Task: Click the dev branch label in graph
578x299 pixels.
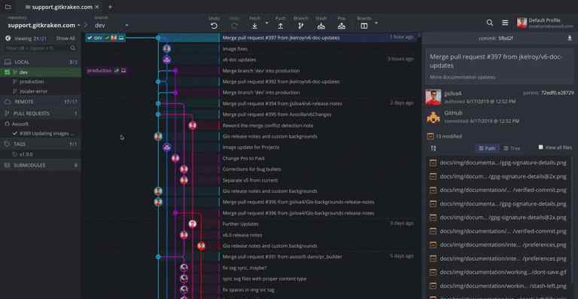Action: tap(105, 38)
